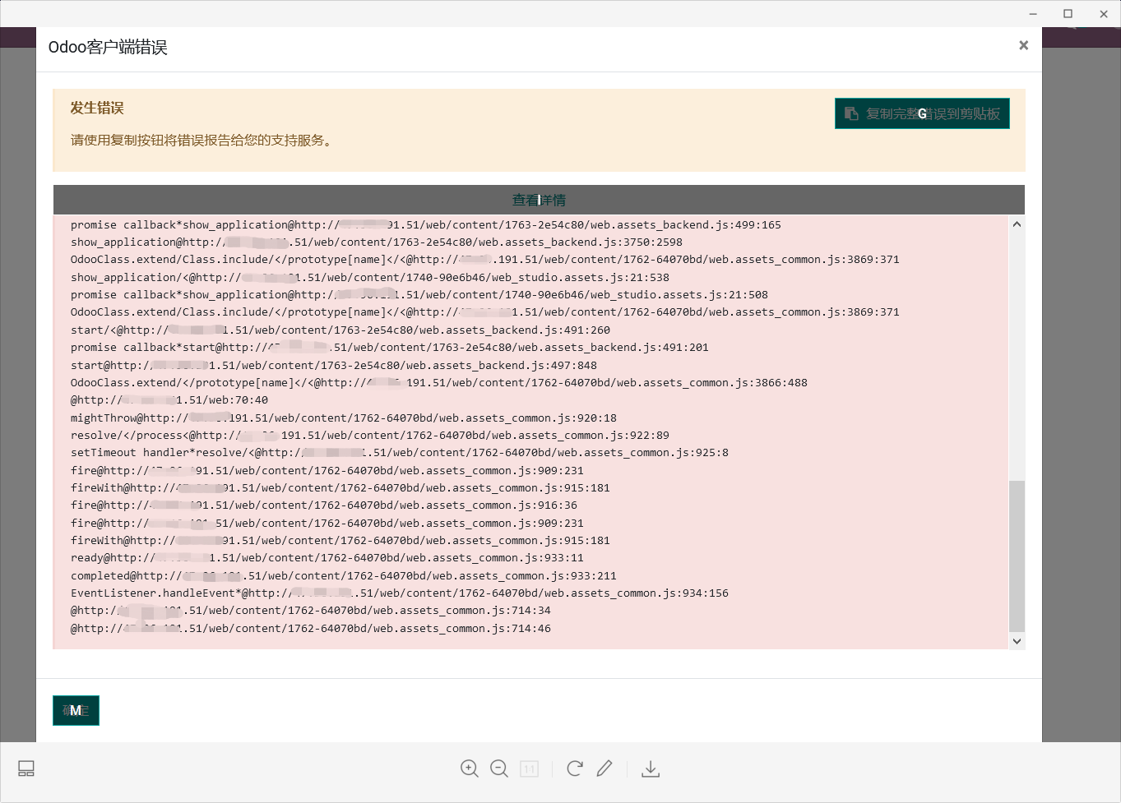This screenshot has height=803, width=1121.
Task: Open the layout panel icon at bottom left
Action: (25, 768)
